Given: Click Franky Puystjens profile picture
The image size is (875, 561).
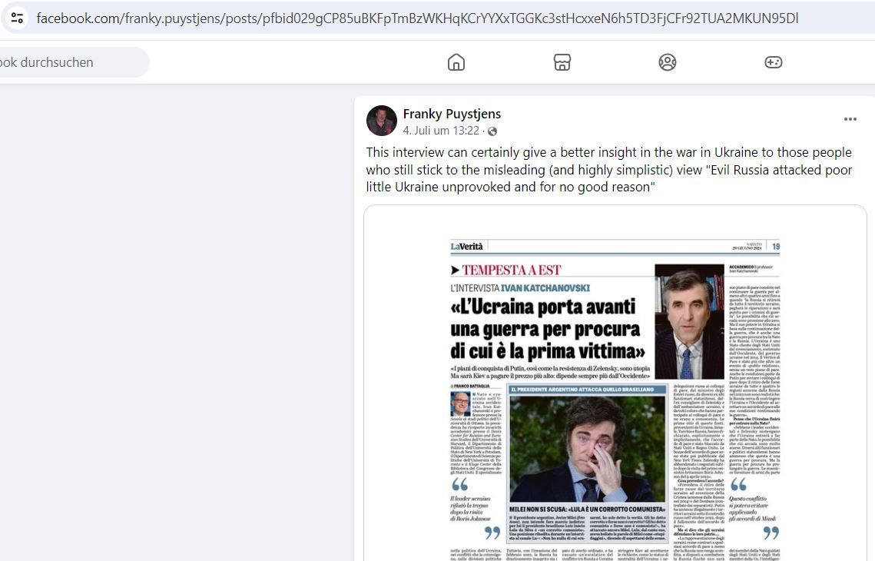Looking at the screenshot, I should 382,121.
